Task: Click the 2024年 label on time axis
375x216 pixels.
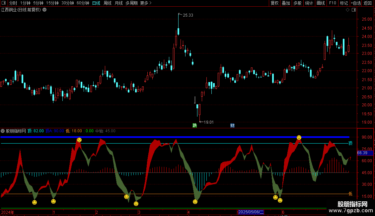Action: (x=8, y=212)
